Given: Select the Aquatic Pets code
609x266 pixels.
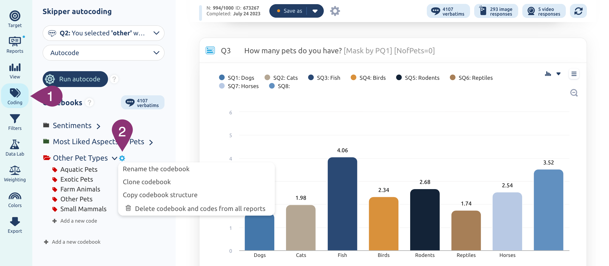Looking at the screenshot, I should 75,169.
